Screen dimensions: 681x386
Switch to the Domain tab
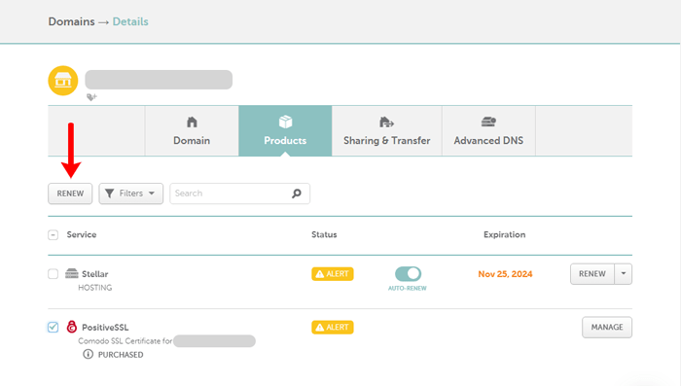[x=192, y=130]
